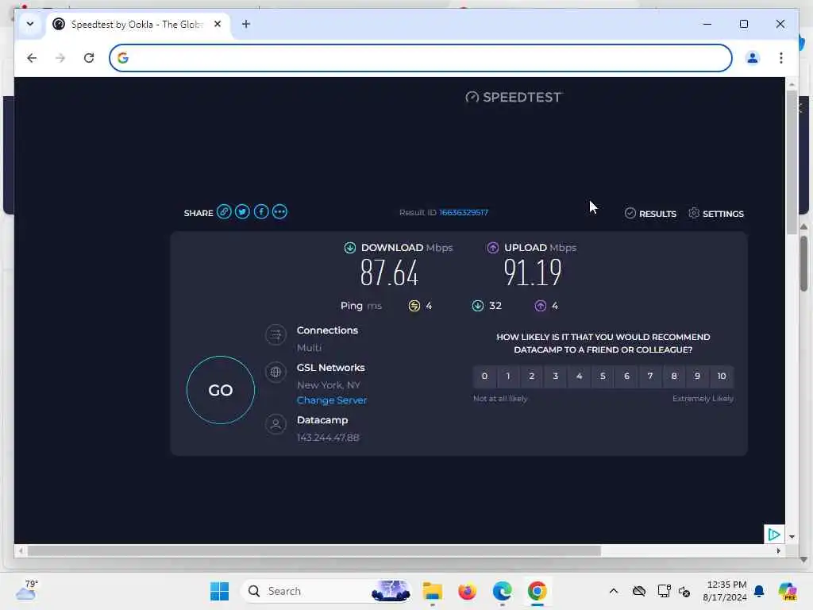Rate recommendation as 9
The width and height of the screenshot is (813, 610).
coord(697,376)
